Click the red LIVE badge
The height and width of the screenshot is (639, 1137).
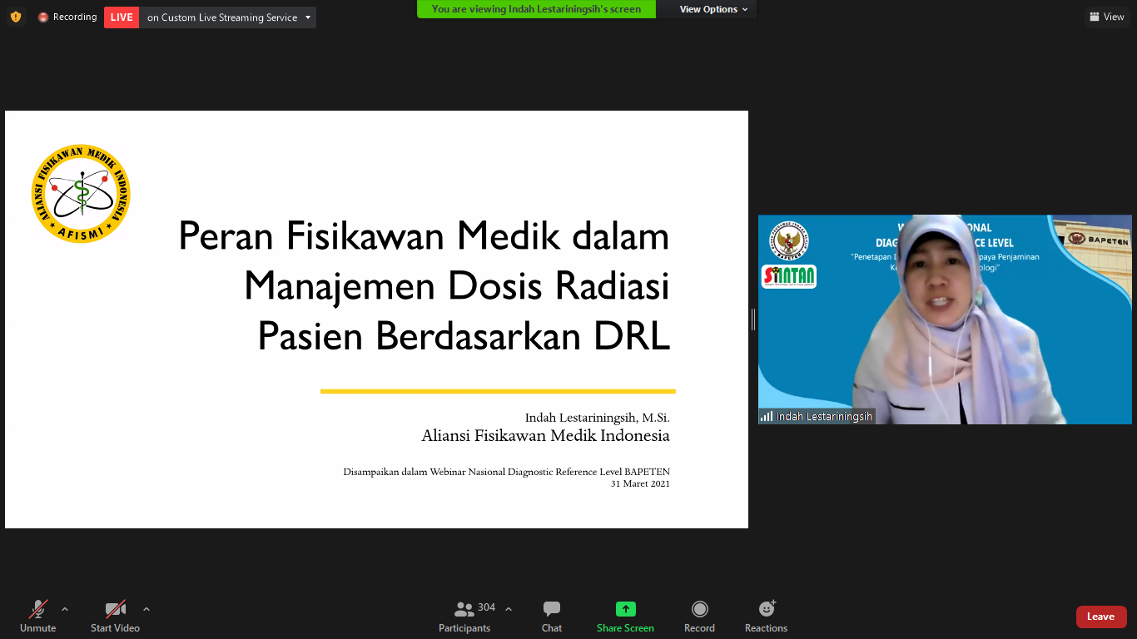click(x=122, y=17)
